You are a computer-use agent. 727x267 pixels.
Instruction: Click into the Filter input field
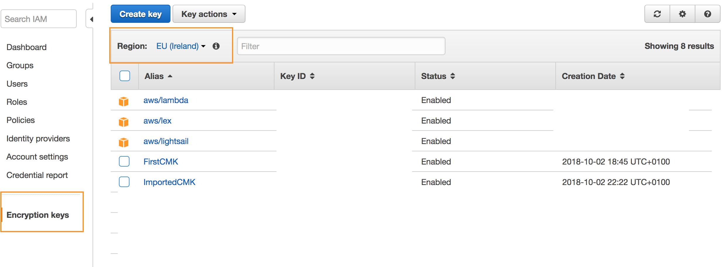(341, 46)
